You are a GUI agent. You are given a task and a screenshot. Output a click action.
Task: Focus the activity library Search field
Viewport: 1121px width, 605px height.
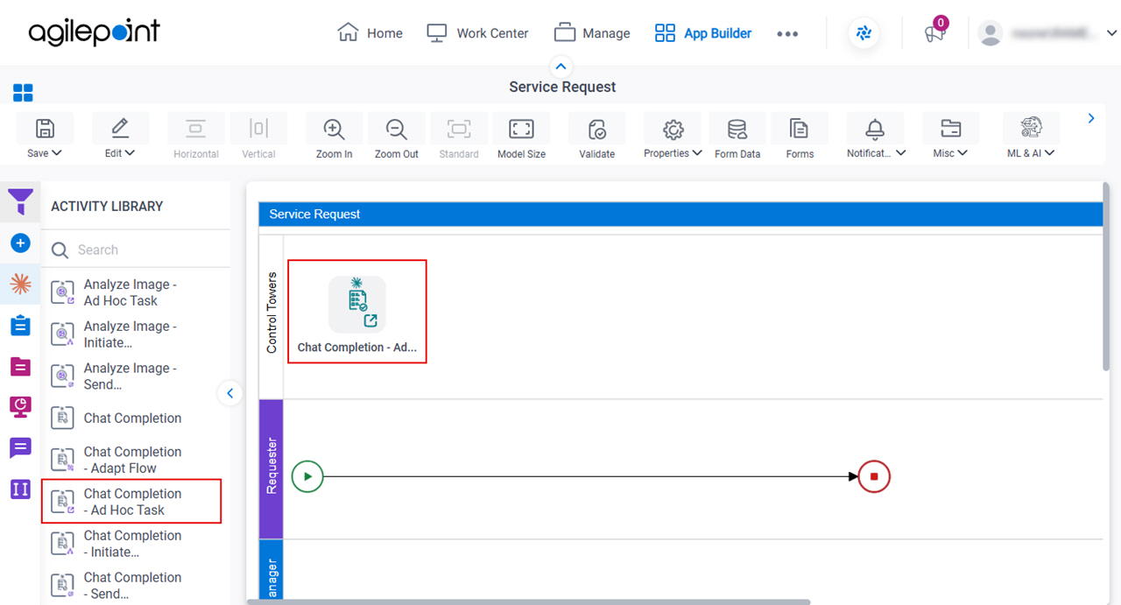(x=136, y=250)
